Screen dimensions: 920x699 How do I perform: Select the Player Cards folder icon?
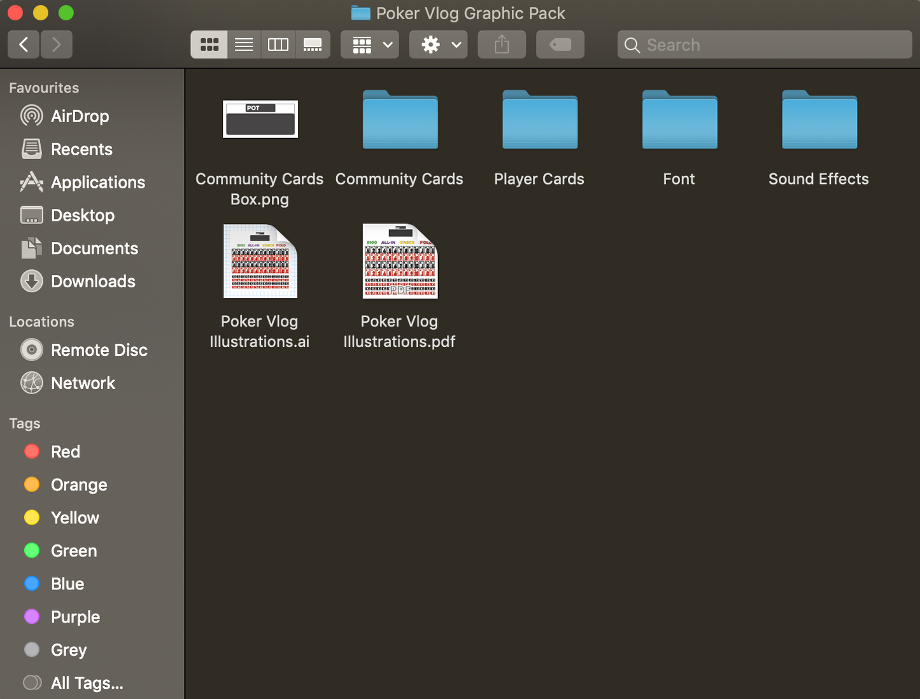[540, 120]
